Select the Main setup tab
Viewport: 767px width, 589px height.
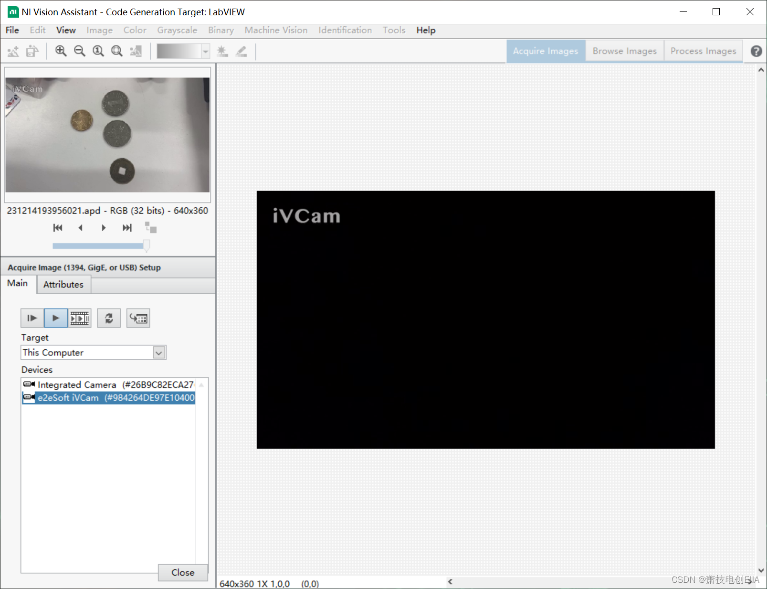18,283
